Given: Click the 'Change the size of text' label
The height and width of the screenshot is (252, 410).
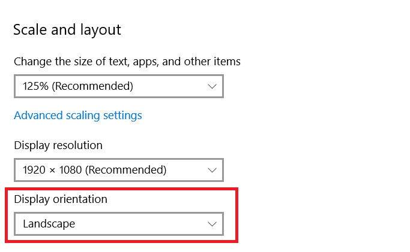Looking at the screenshot, I should coord(127,61).
